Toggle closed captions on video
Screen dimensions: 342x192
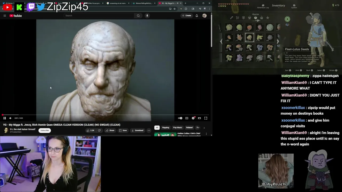[187, 118]
